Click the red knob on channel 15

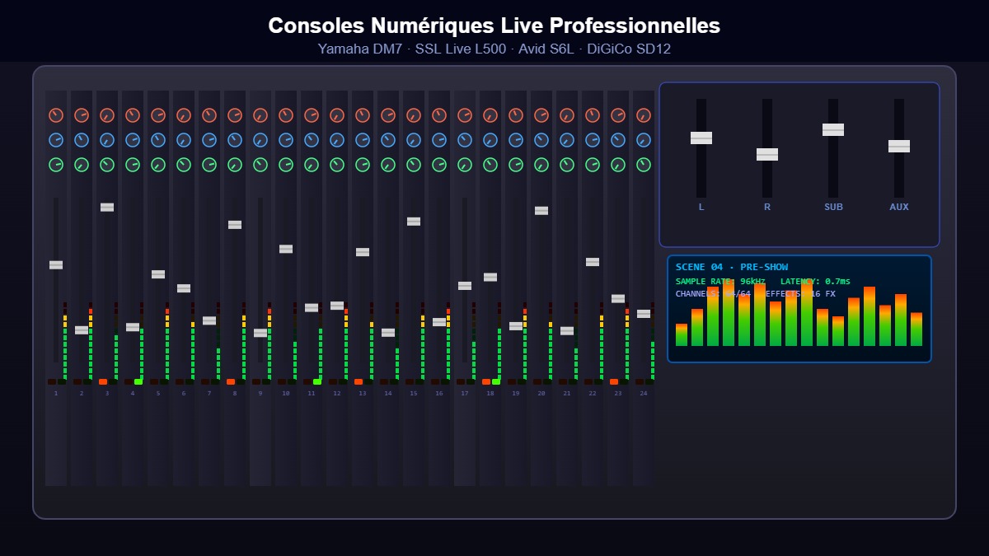[413, 114]
